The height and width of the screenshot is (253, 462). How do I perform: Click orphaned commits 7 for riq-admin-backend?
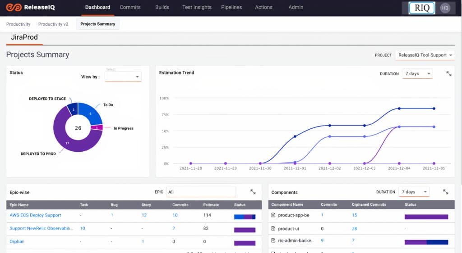coord(353,240)
